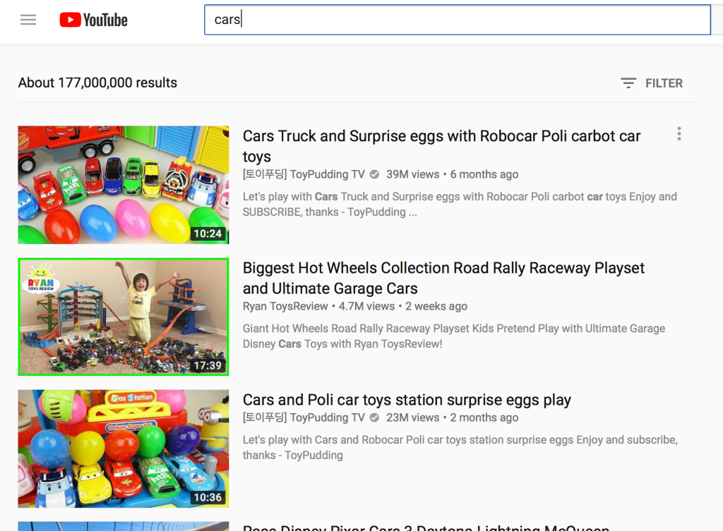Click "6 months ago" text
The image size is (723, 531).
pos(484,175)
